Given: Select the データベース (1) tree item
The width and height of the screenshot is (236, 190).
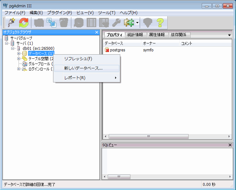Looking at the screenshot, I should click(x=41, y=54).
